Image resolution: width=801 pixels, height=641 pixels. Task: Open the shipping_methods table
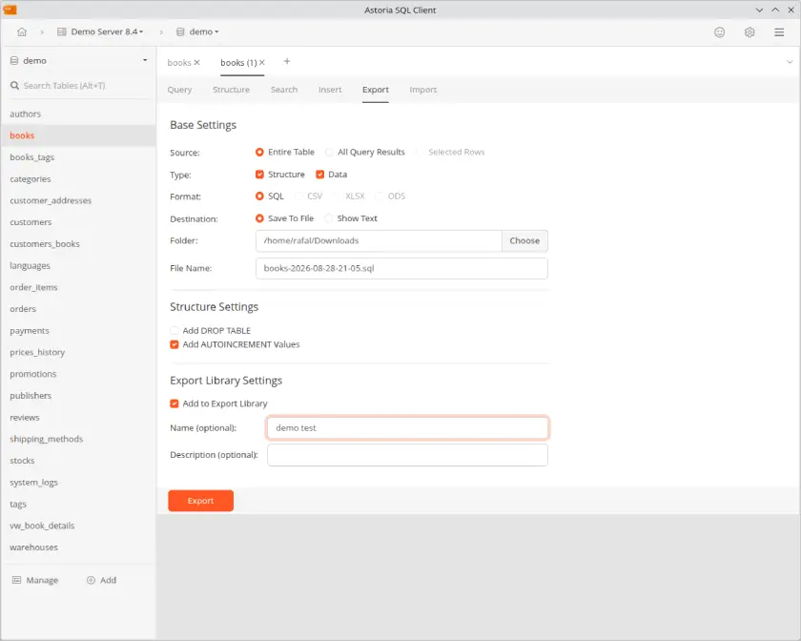pos(78,439)
